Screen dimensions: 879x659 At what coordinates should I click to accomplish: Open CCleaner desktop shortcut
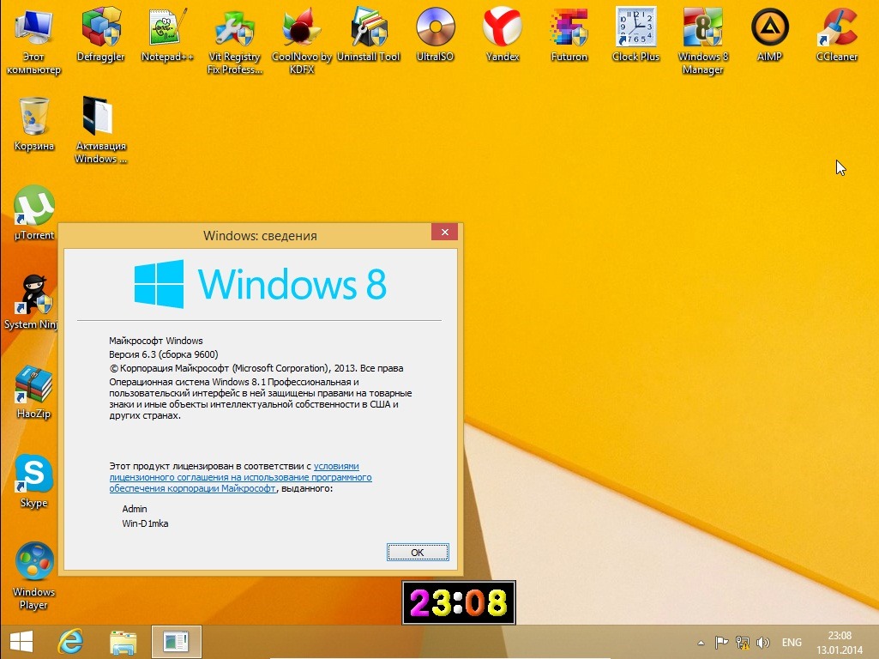pos(836,33)
